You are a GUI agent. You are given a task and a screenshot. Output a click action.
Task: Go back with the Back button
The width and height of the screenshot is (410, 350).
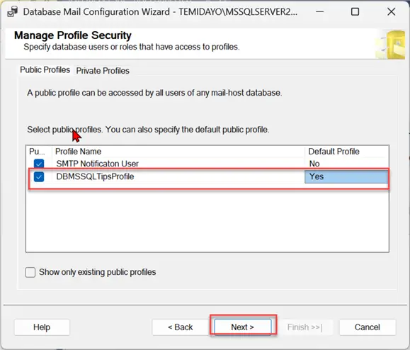click(x=181, y=327)
